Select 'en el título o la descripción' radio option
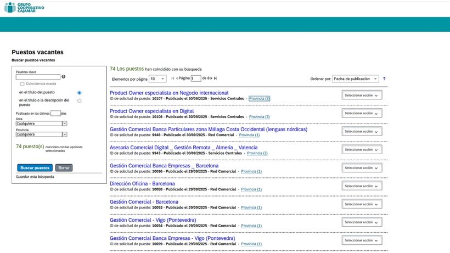 (80, 100)
